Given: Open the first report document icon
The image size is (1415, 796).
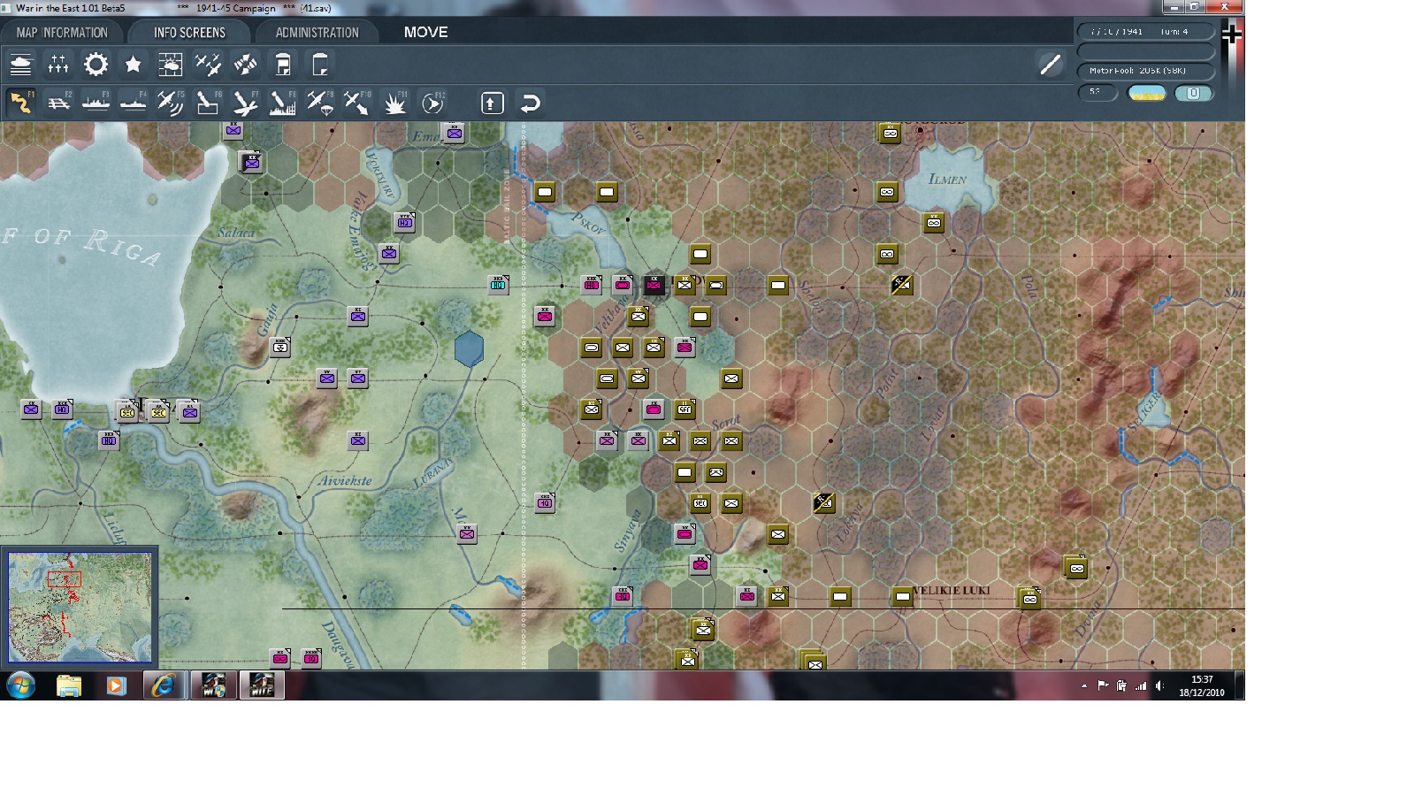Looking at the screenshot, I should [x=283, y=65].
